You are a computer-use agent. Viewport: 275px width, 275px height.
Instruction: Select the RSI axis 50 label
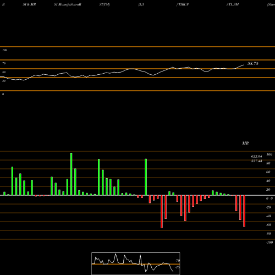pyautogui.click(x=4, y=72)
